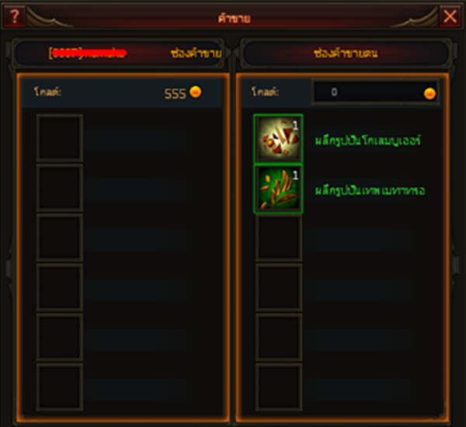Click the gold amount input field showing 0
Image resolution: width=466 pixels, height=427 pixels.
(375, 92)
